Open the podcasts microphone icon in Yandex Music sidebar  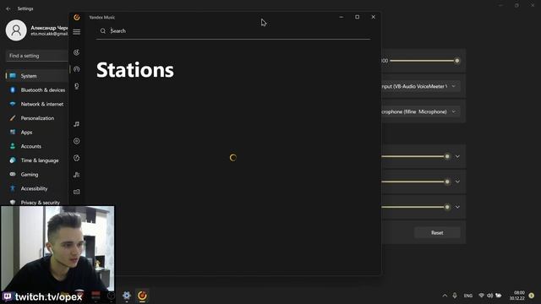pyautogui.click(x=77, y=86)
